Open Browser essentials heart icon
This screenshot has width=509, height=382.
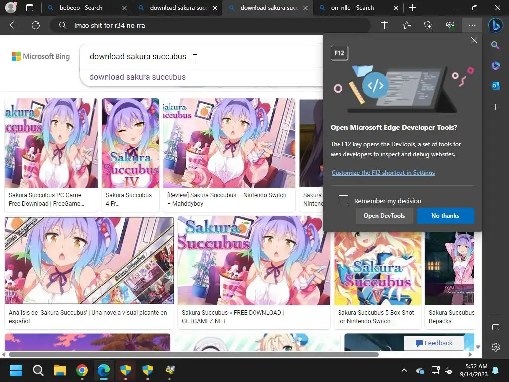[x=450, y=25]
